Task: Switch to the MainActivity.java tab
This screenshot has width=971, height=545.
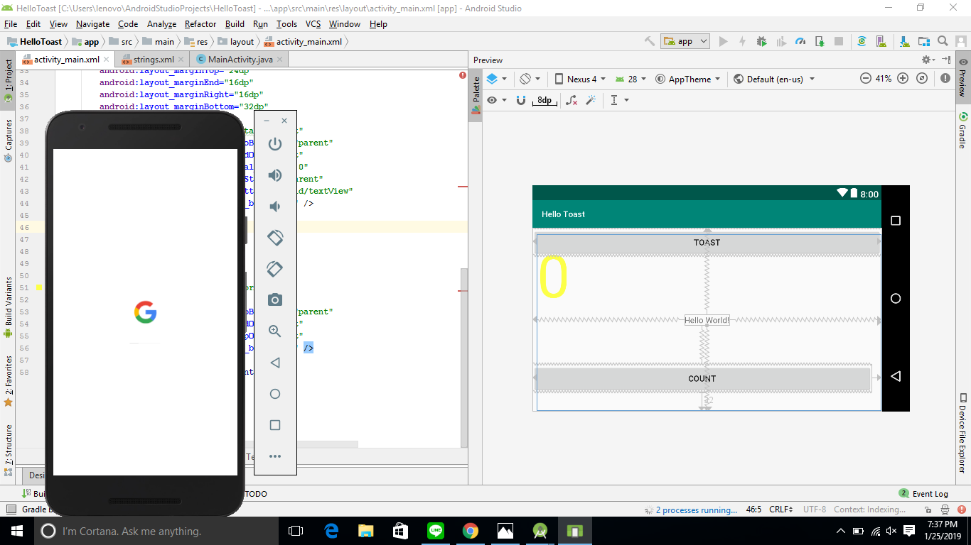Action: coord(240,59)
